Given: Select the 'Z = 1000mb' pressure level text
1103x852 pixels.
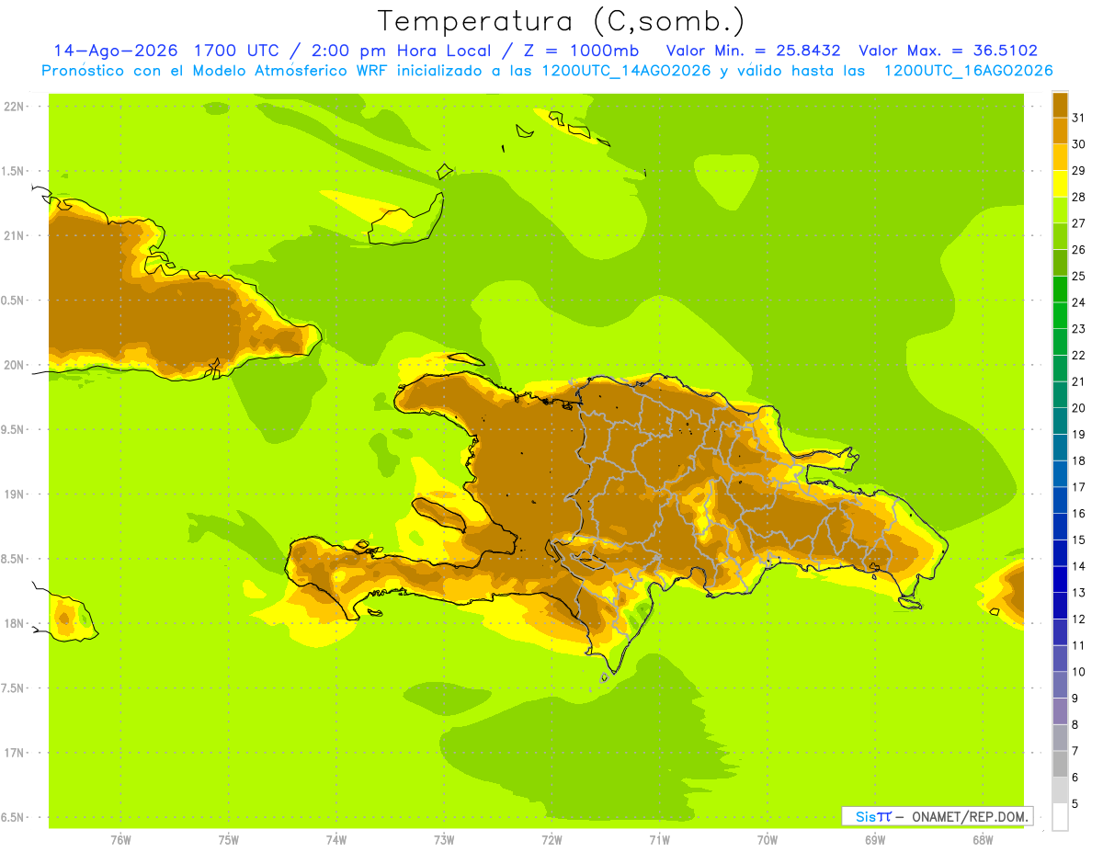Looking at the screenshot, I should click(x=583, y=51).
